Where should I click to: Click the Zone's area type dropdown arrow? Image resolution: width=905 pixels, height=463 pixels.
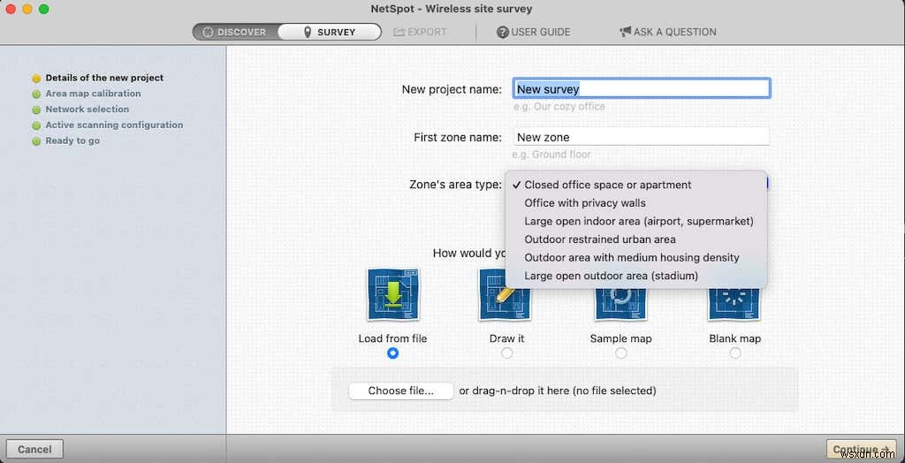click(768, 184)
